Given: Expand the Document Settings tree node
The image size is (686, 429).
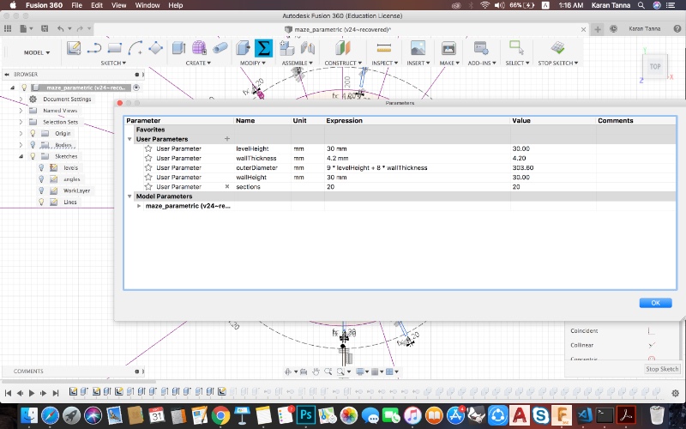Looking at the screenshot, I should point(21,99).
